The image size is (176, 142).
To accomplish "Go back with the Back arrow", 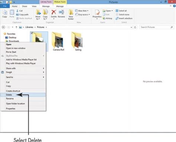I will point(3,27).
